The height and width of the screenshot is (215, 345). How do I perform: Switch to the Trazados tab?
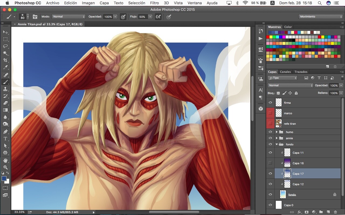(x=301, y=72)
